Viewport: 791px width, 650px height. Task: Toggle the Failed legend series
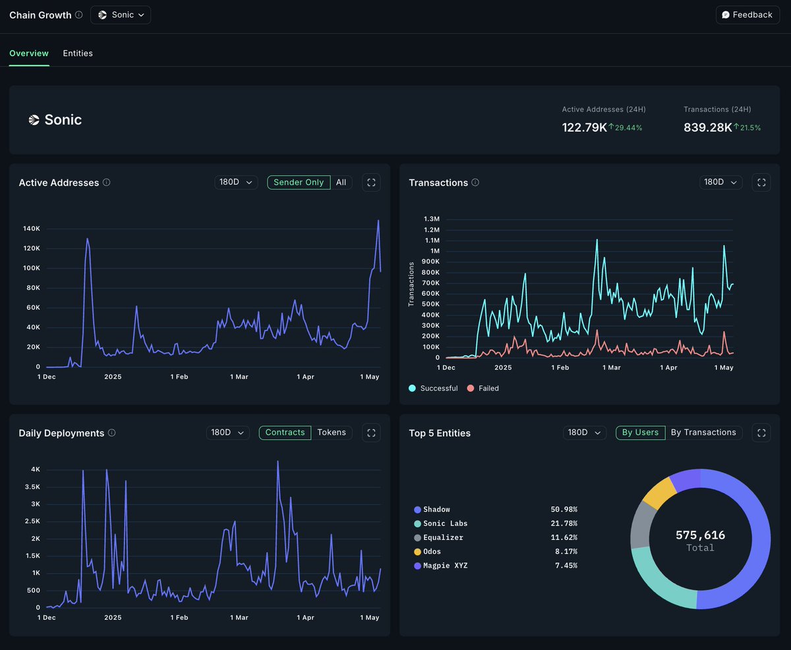483,389
